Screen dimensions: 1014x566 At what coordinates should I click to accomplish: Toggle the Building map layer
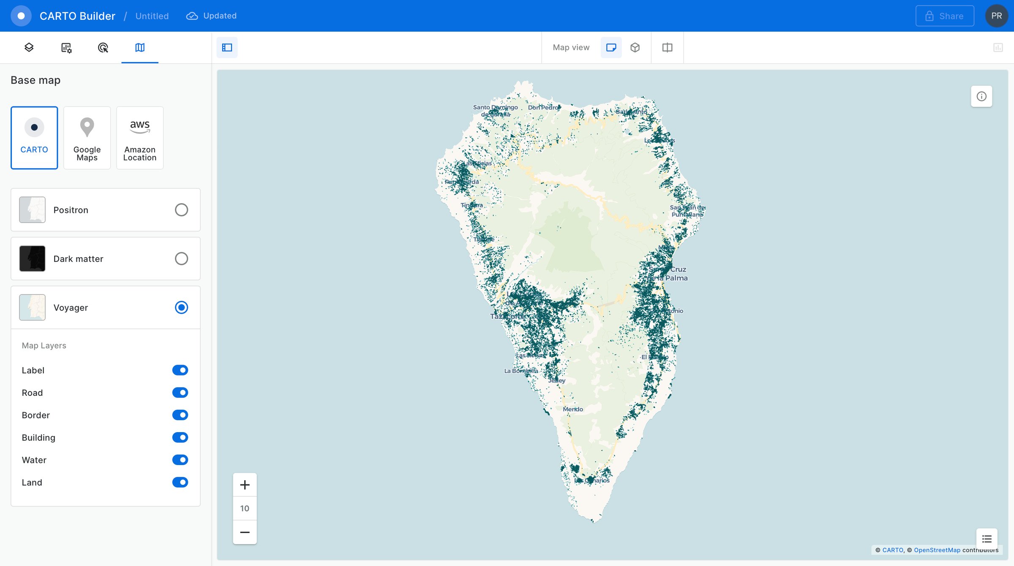point(180,437)
